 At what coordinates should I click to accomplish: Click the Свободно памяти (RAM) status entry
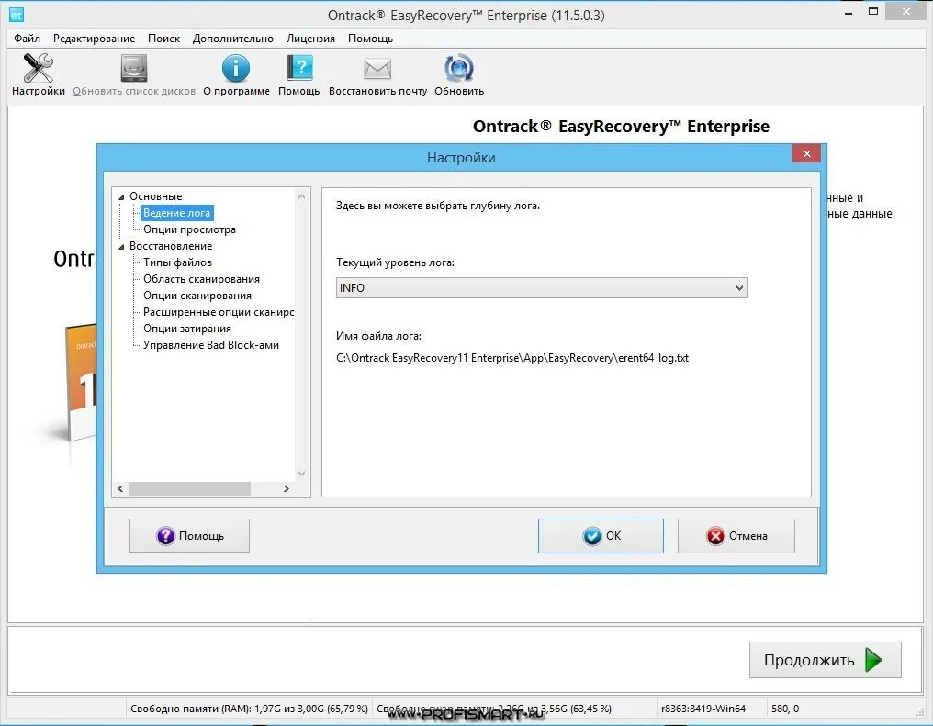click(x=249, y=709)
